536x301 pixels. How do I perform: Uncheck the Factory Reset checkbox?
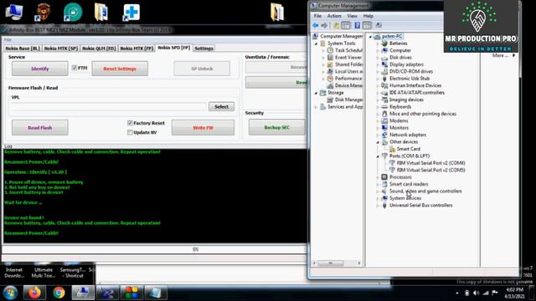point(130,123)
